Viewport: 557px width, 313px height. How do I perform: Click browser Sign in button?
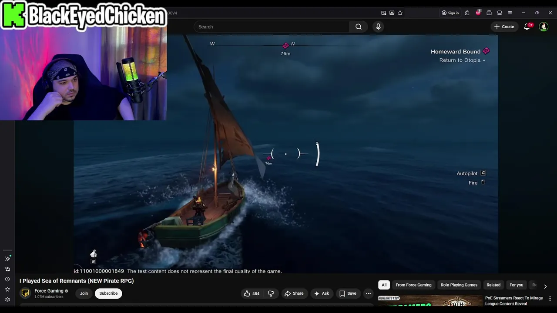[x=450, y=13]
